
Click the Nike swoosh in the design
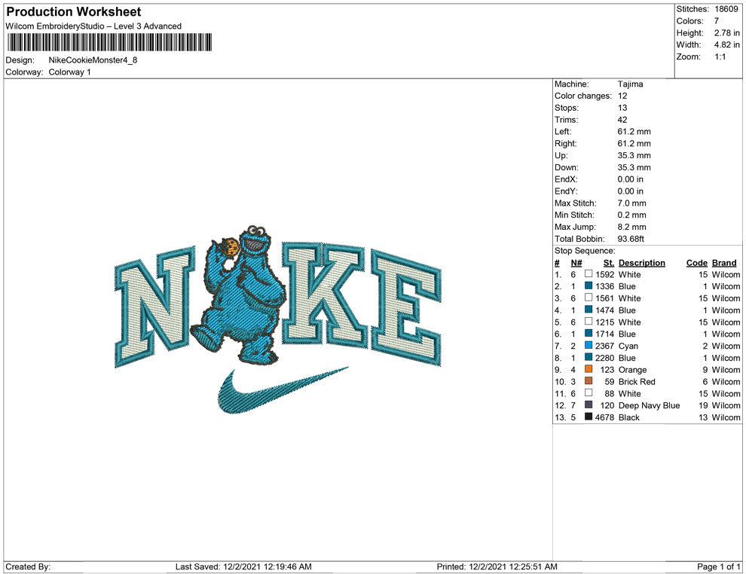pos(283,389)
